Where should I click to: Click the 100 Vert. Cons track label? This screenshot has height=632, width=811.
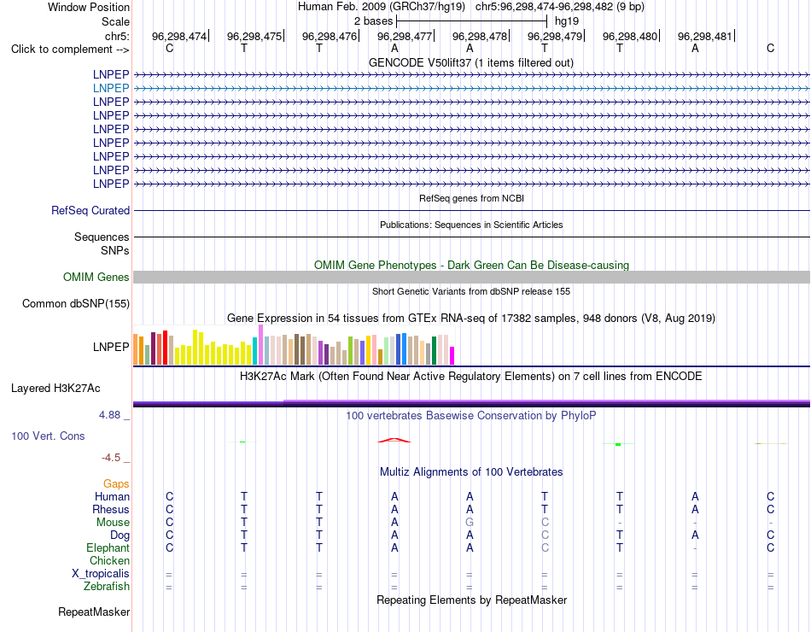click(x=48, y=436)
